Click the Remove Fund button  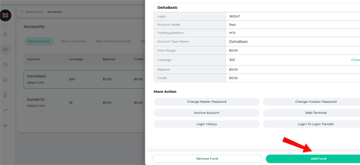point(207,158)
